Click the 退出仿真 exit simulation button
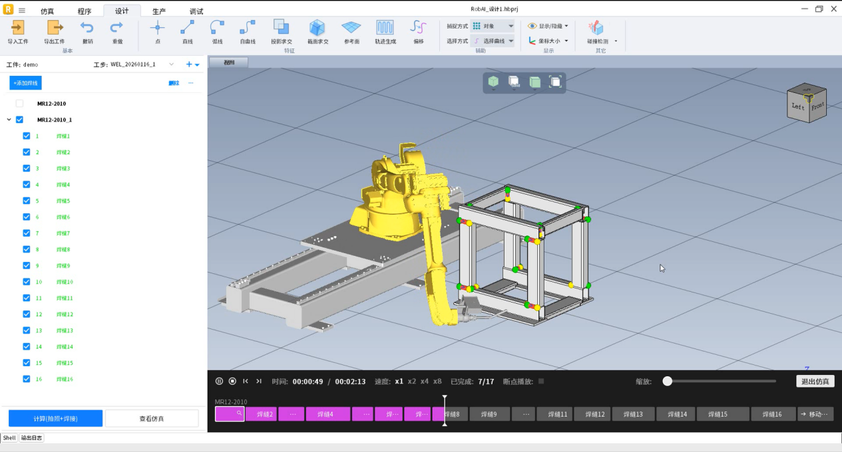842x452 pixels. point(815,382)
